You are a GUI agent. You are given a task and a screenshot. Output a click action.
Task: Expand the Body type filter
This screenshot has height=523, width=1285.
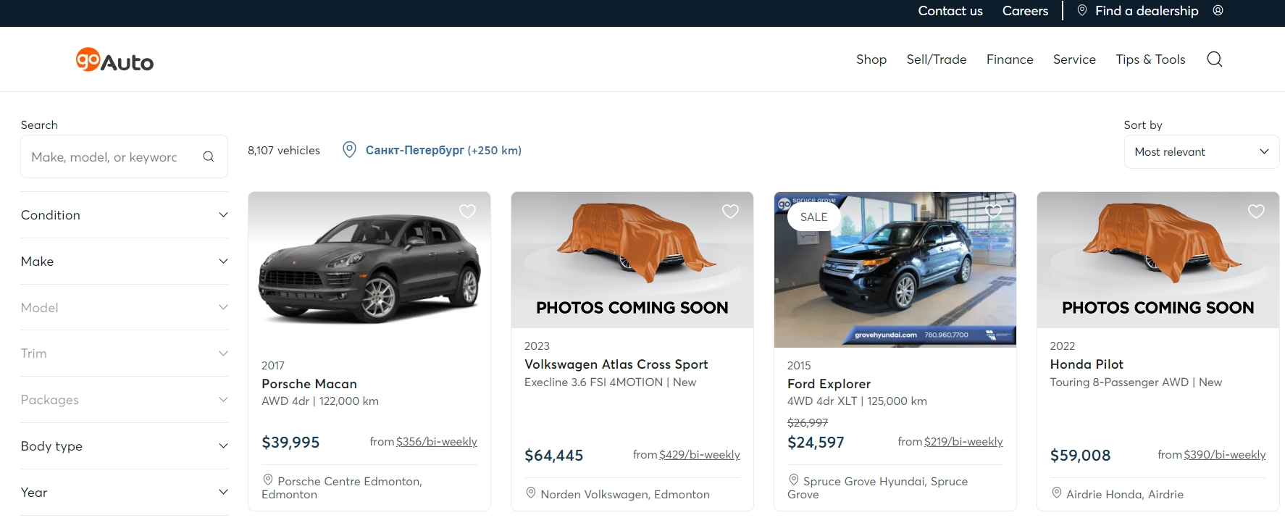[x=125, y=446]
